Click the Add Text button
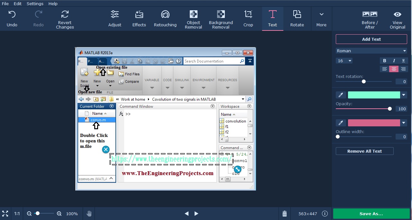The width and height of the screenshot is (412, 220). point(371,39)
